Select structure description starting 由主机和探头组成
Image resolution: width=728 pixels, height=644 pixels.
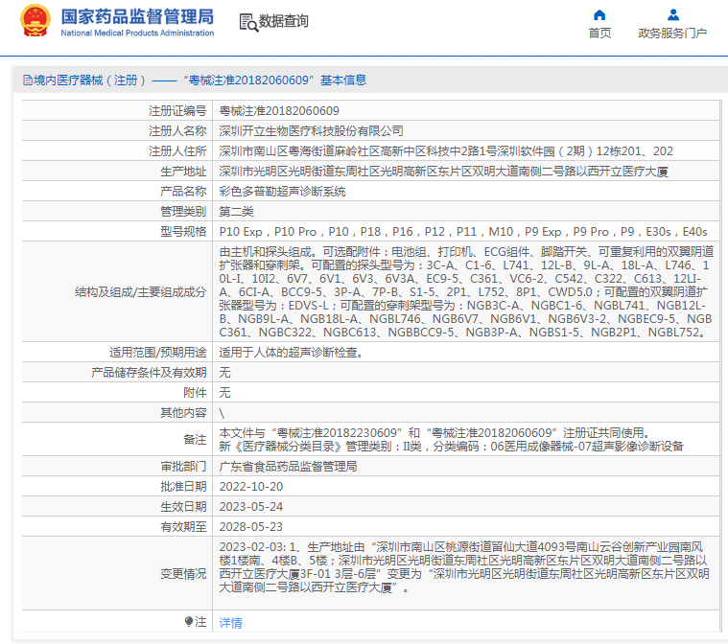466,292
